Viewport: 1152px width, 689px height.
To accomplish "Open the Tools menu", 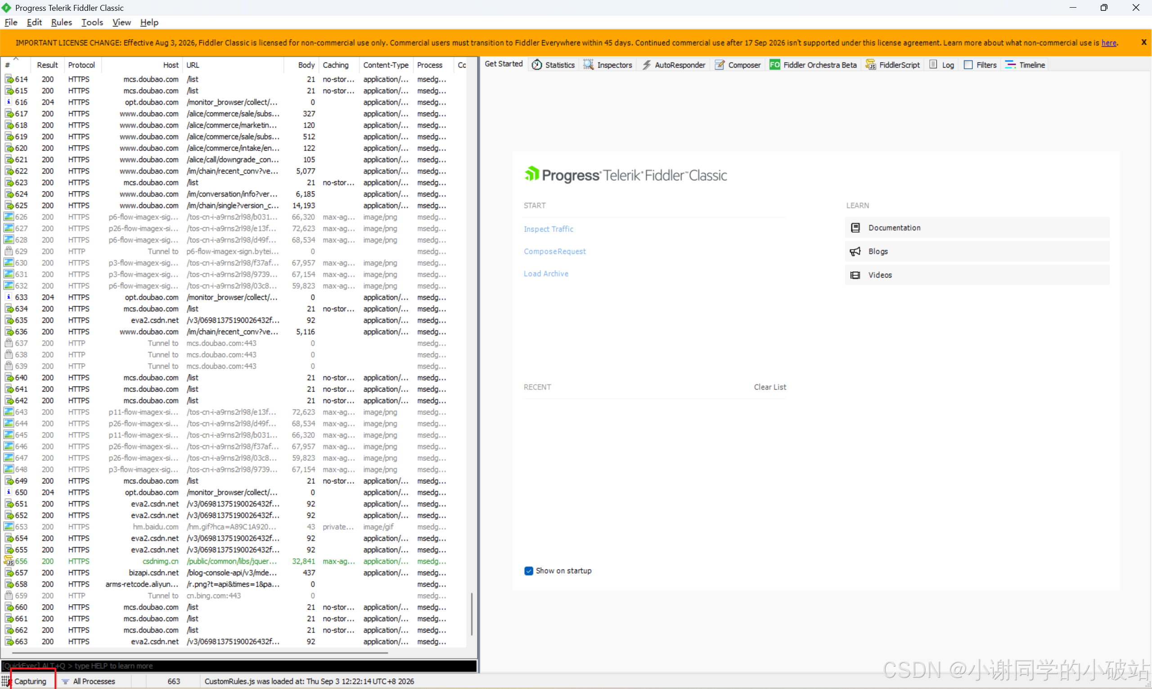I will [x=92, y=23].
